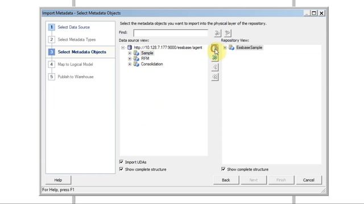Expand the Sample tree node
Image resolution: width=364 pixels, height=204 pixels.
[130, 53]
